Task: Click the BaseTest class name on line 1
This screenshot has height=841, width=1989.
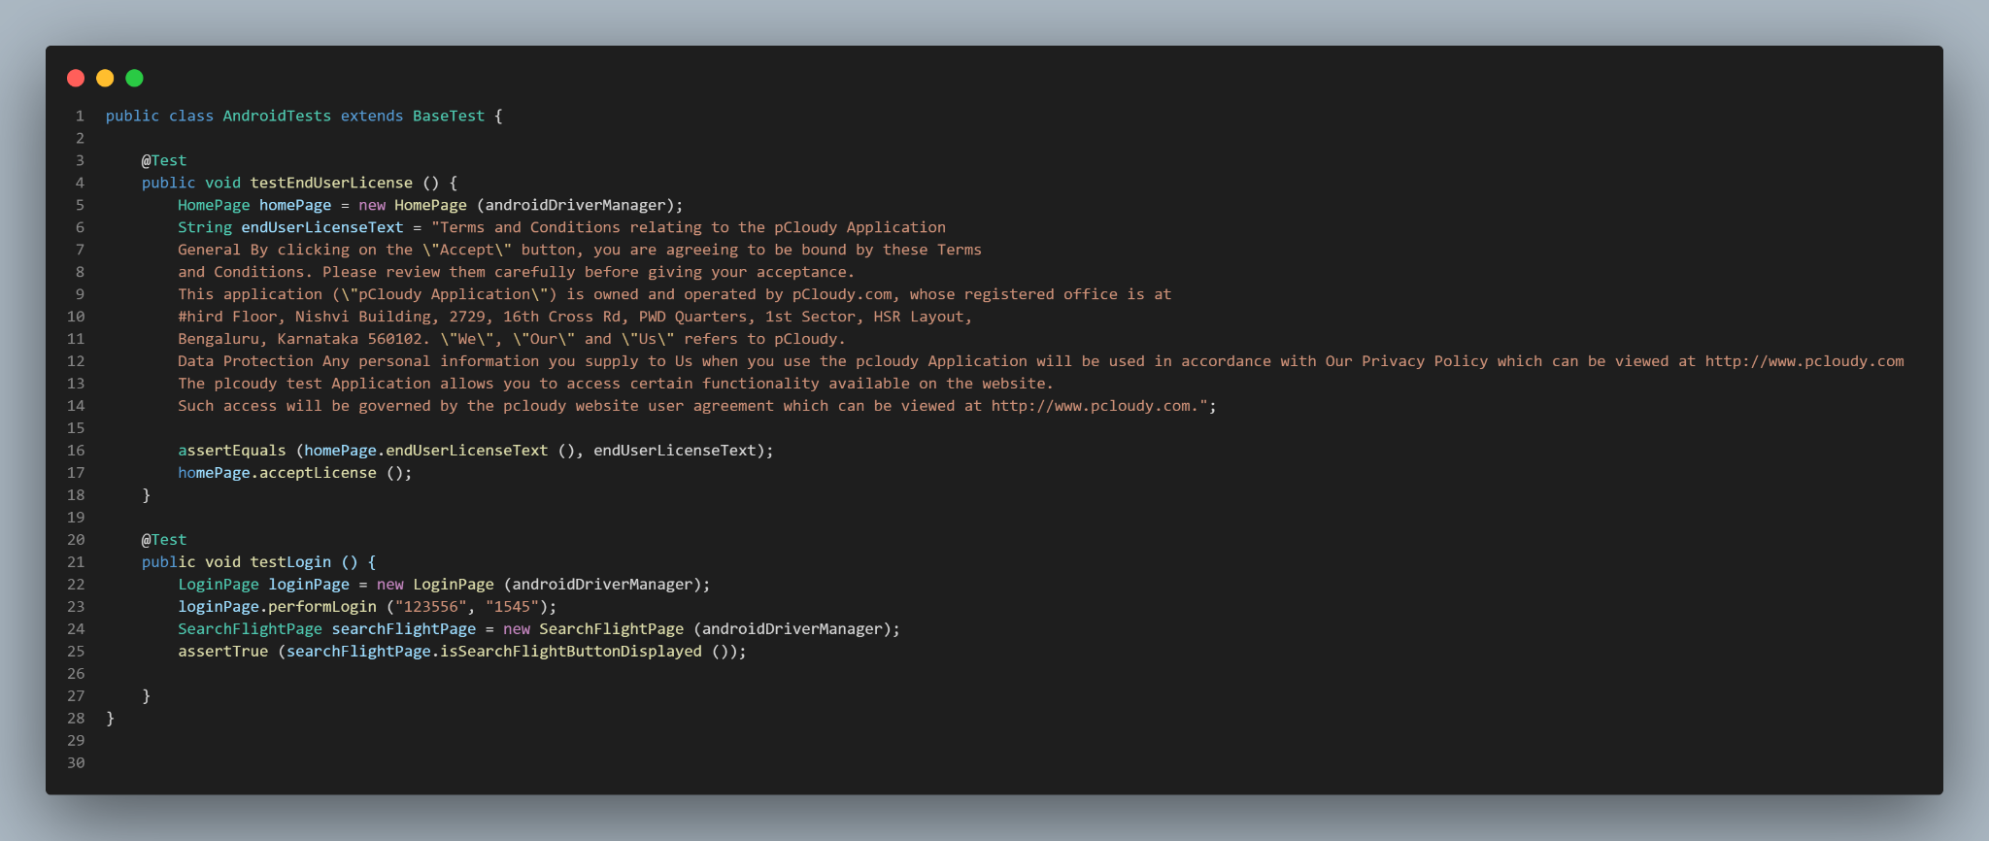Action: pos(449,116)
